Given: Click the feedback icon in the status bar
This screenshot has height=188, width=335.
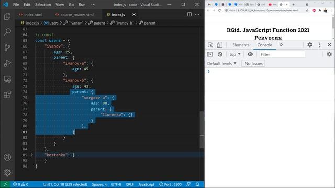Looking at the screenshot, I should (188, 184).
